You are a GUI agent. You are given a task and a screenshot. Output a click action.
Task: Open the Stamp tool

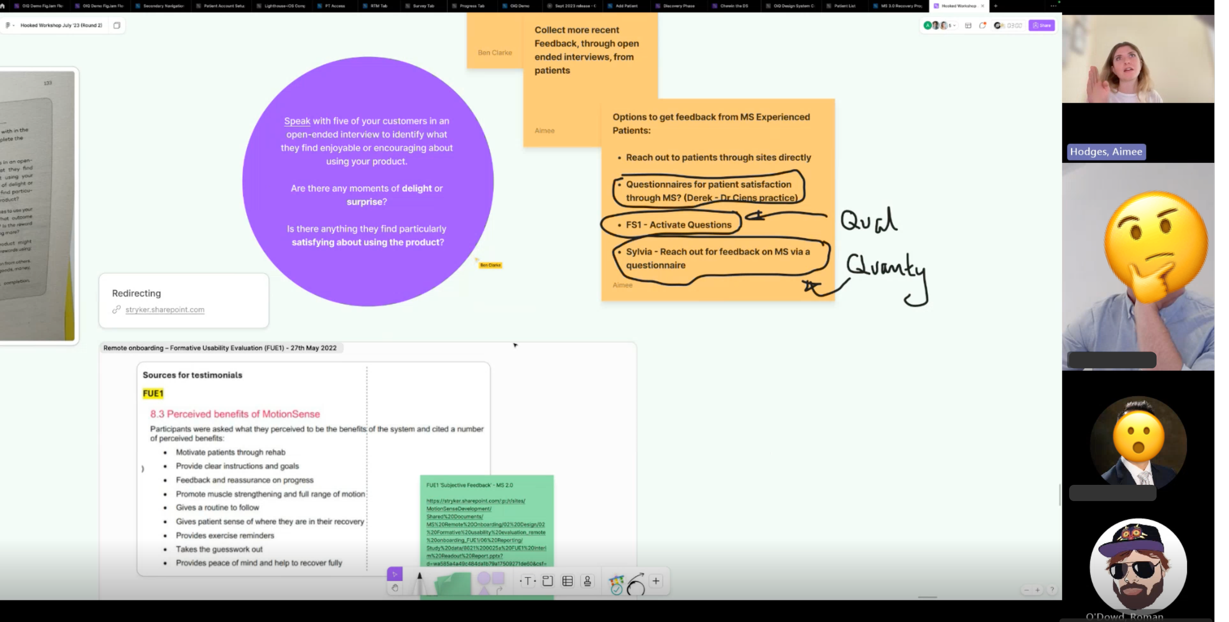tap(587, 581)
